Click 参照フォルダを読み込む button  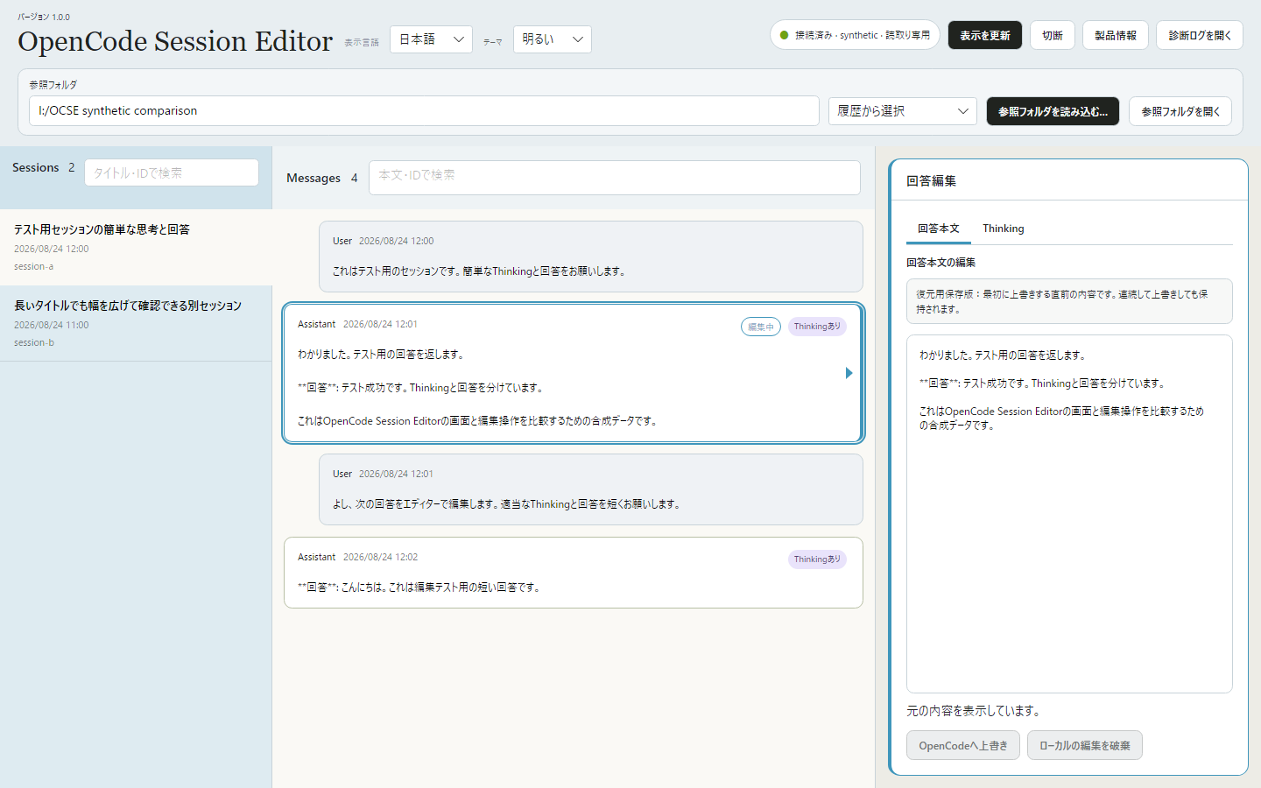[x=1053, y=111]
